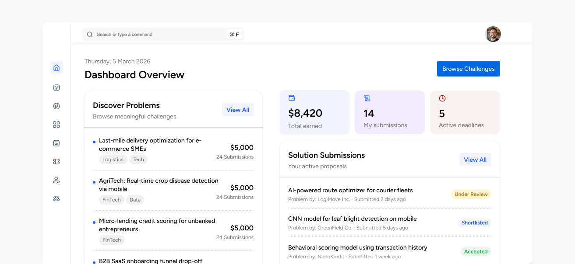Screen dimensions: 575x264
Task: Click the ticket sidebar icon
Action: pyautogui.click(x=56, y=162)
